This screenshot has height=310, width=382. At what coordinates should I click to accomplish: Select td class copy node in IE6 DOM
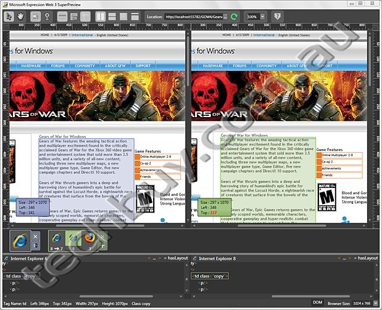coord(21,276)
